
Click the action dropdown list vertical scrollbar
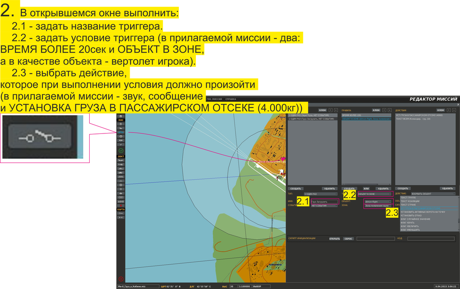coord(459,214)
